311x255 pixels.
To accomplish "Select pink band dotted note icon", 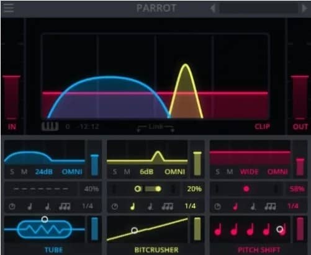I will coord(253,207).
